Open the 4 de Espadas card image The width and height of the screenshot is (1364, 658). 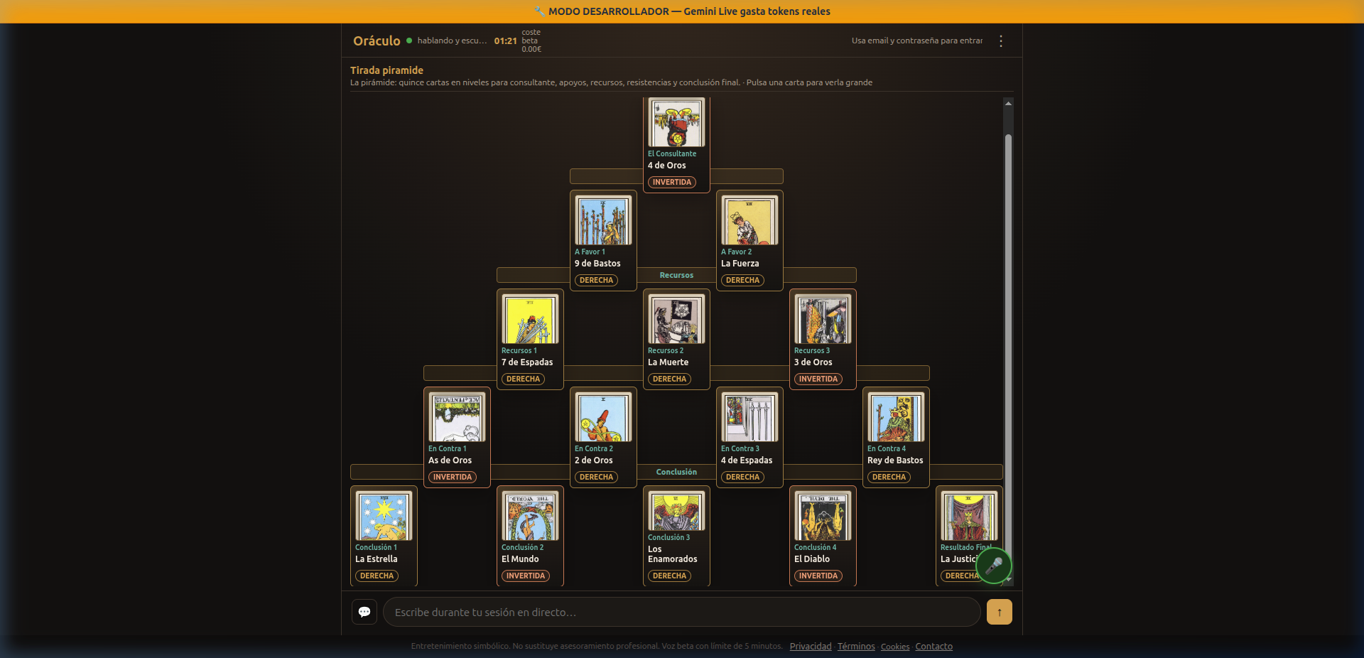point(749,417)
